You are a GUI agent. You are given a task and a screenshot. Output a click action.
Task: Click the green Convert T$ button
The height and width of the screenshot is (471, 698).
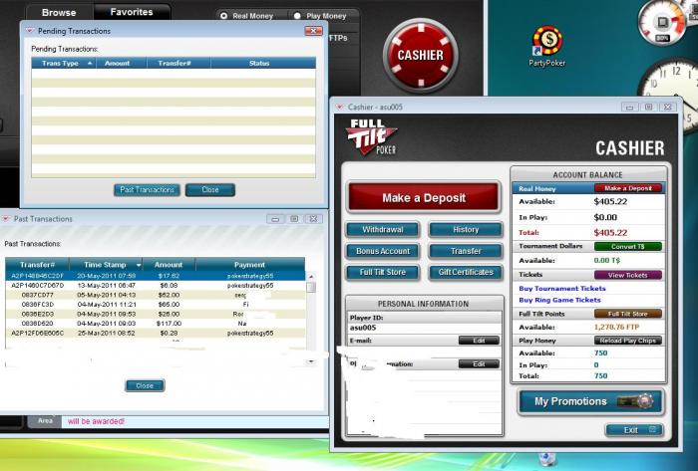pyautogui.click(x=627, y=247)
